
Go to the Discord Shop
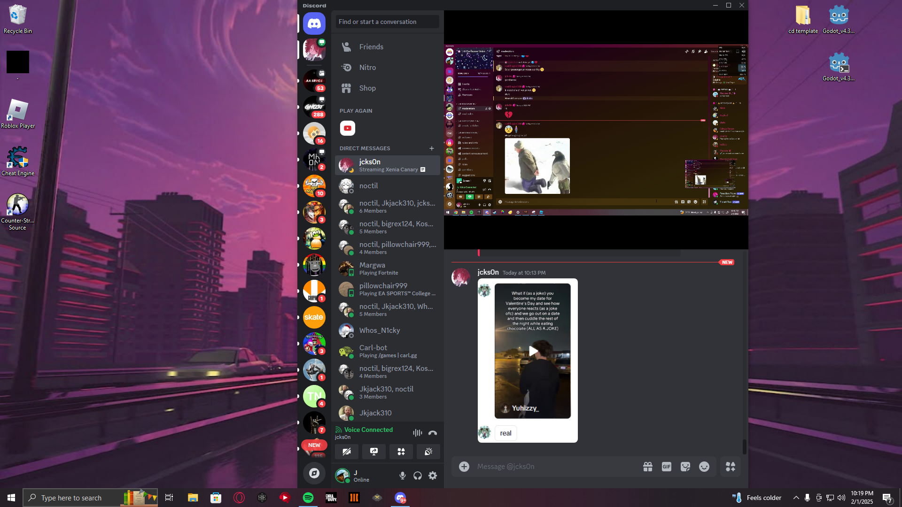[x=367, y=88]
